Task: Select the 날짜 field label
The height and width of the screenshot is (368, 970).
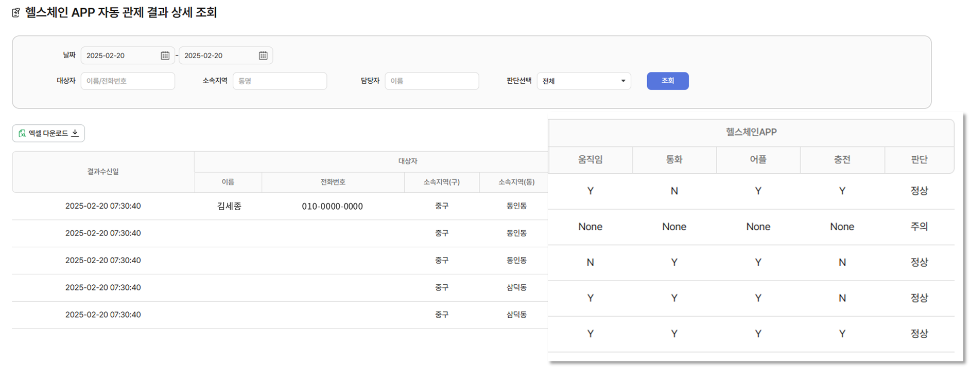Action: pos(69,55)
